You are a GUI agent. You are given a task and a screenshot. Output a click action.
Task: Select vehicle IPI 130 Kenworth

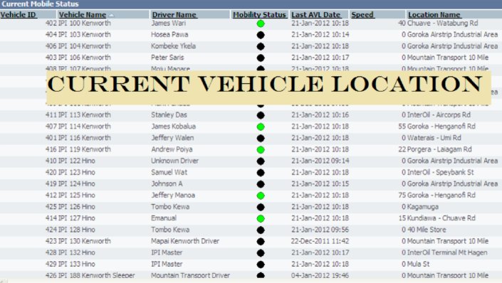(85, 241)
